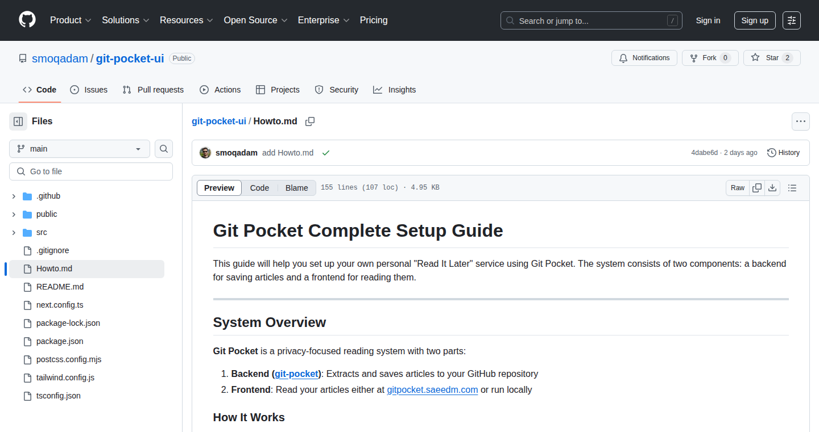Switch to the Code view toggle
Image resolution: width=819 pixels, height=432 pixels.
tap(259, 188)
